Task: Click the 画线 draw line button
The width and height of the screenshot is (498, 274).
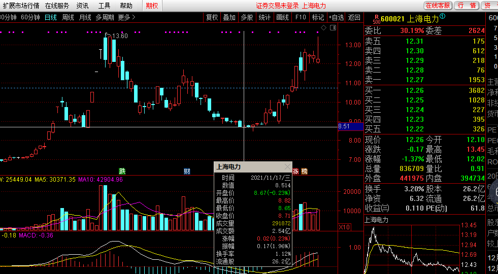Action: pos(282,17)
